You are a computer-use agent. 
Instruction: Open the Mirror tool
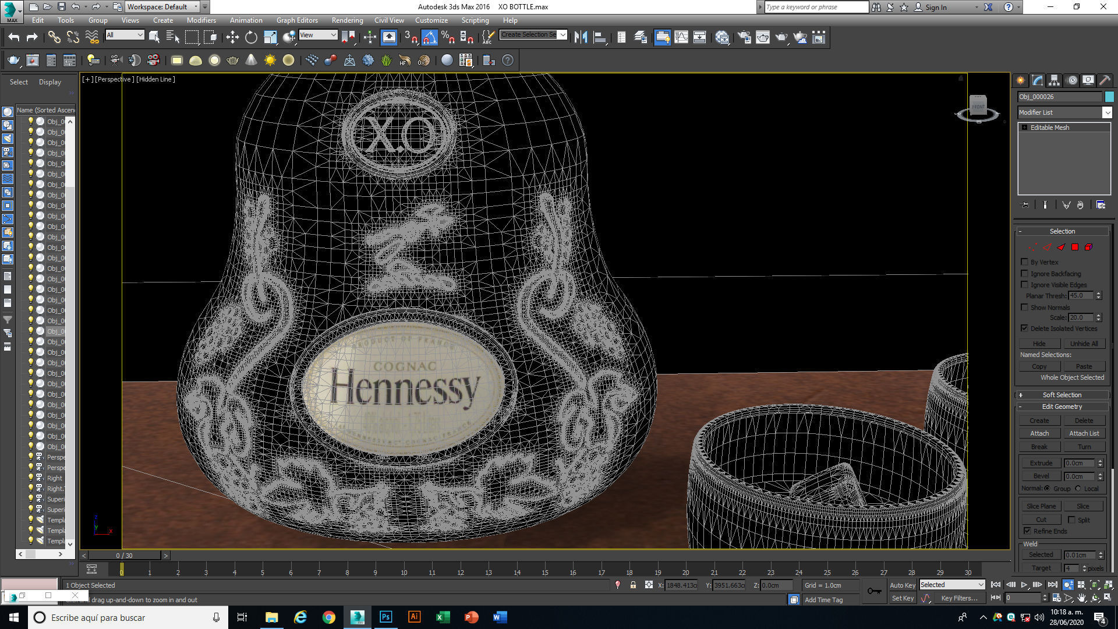coord(581,37)
